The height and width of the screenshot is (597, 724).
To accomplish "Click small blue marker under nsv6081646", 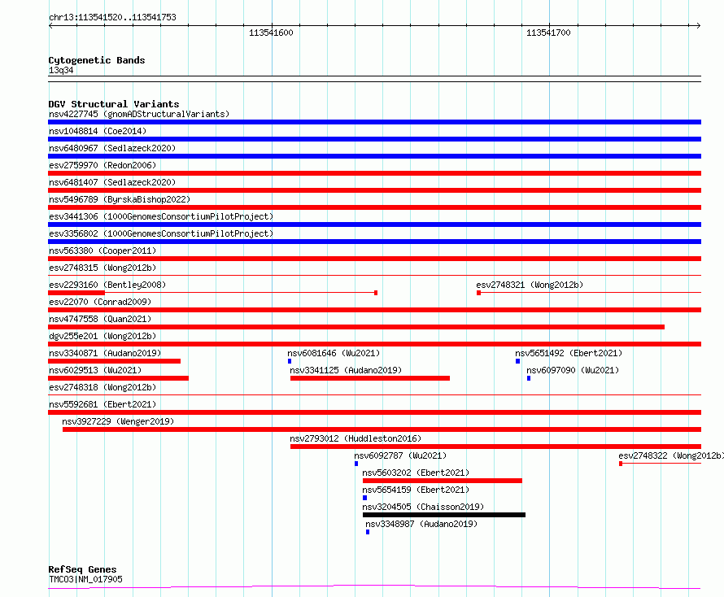I will [x=290, y=361].
